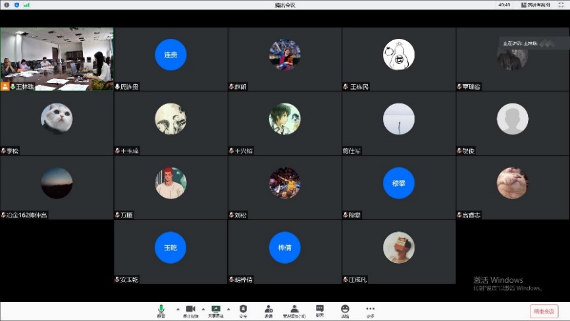Click the red end meeting button
Screen dimensions: 570x321
click(x=544, y=311)
